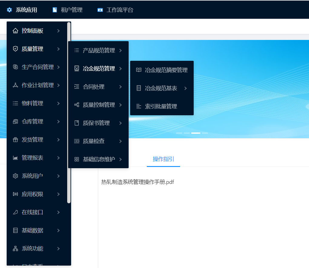Screen dimensions: 309x268
Task: Click the sidebar menu vertical scrollbar
Action: [x=69, y=112]
